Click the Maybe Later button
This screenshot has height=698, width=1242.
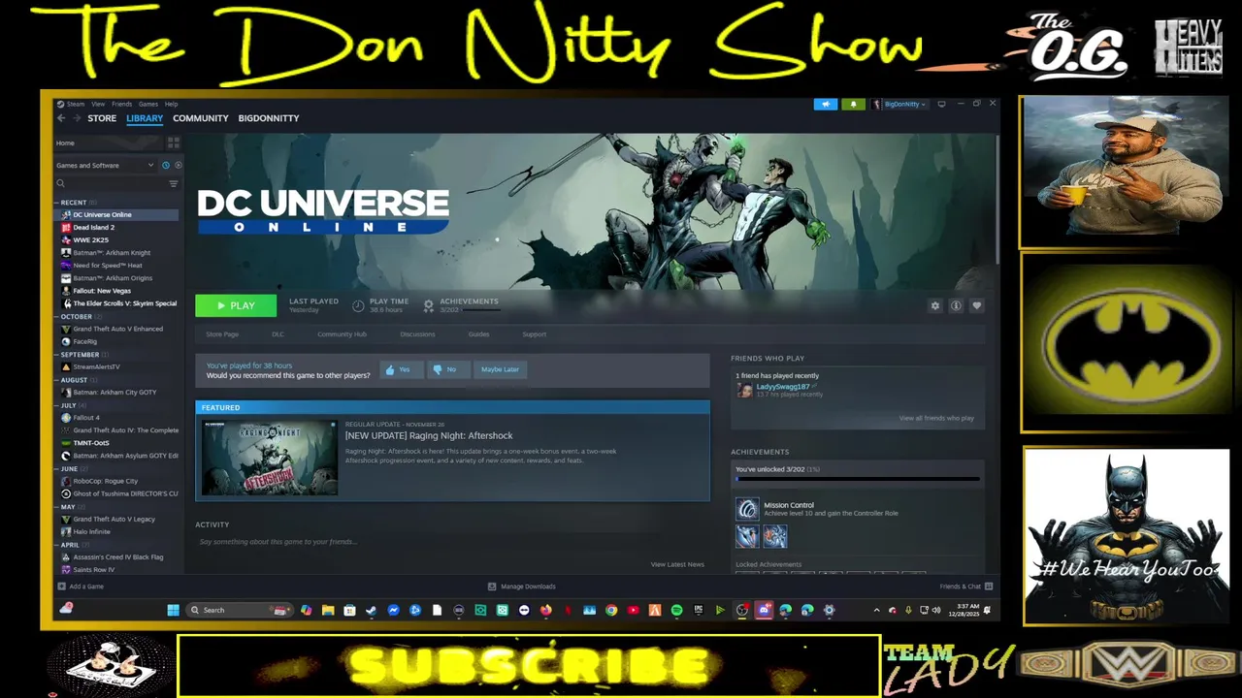(x=500, y=369)
